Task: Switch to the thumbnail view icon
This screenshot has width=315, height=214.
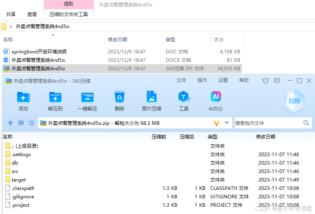Action: click(21, 123)
